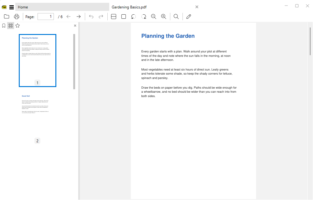Viewport: 313px width, 200px height.
Task: Select page 2 Good Soil thumbnail
Action: point(38,119)
